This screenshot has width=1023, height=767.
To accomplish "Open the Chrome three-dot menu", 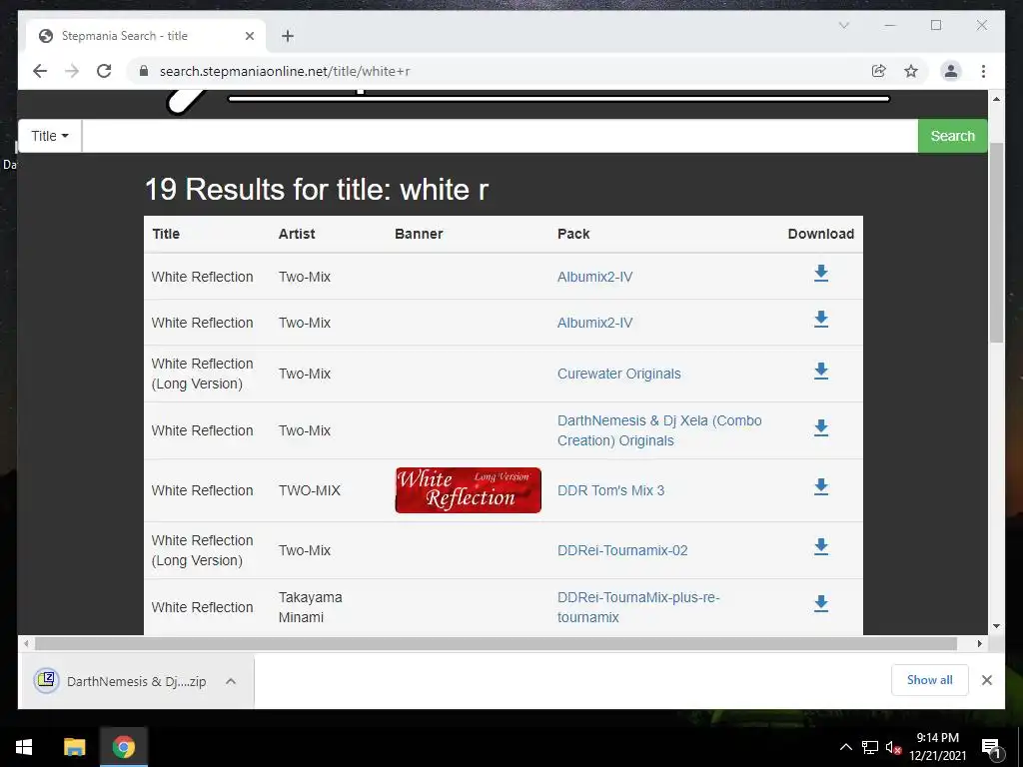I will 983,71.
